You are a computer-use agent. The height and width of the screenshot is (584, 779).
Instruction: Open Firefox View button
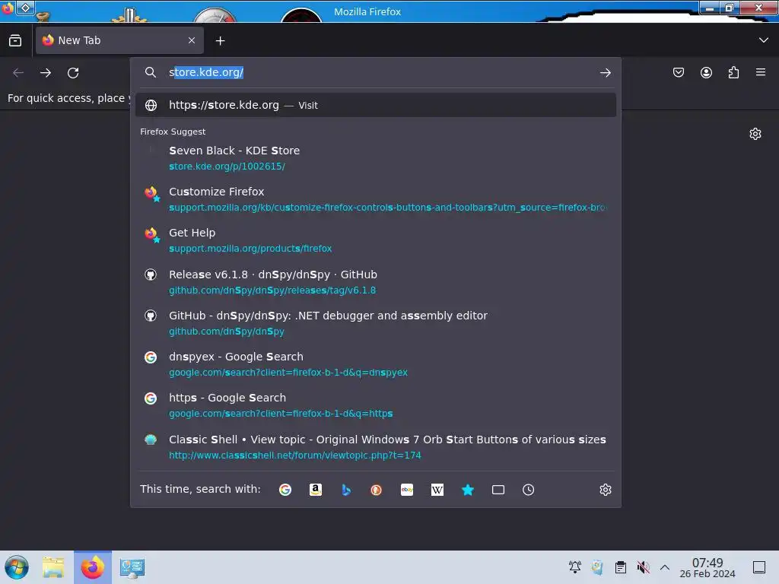(15, 40)
